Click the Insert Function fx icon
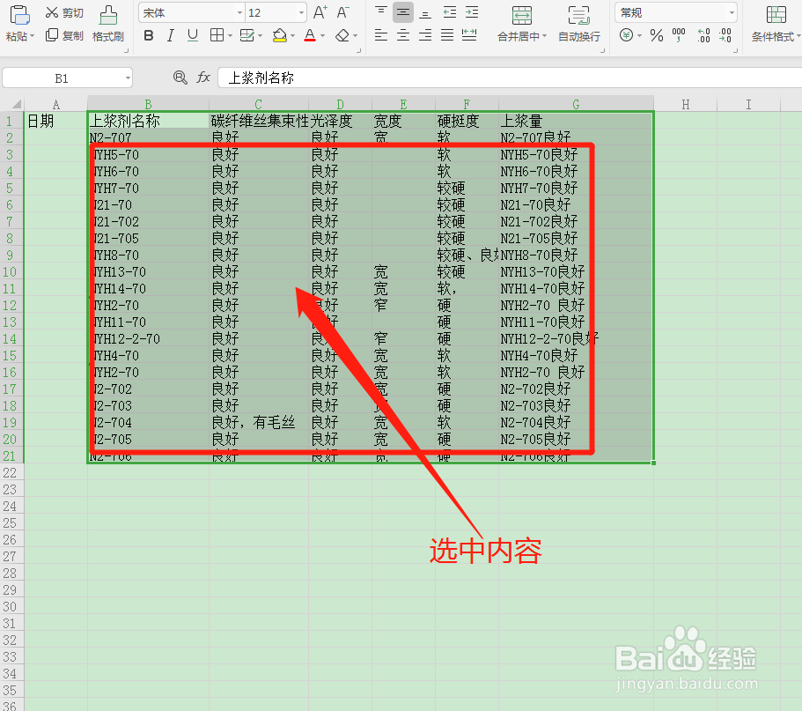The height and width of the screenshot is (711, 802). 203,78
